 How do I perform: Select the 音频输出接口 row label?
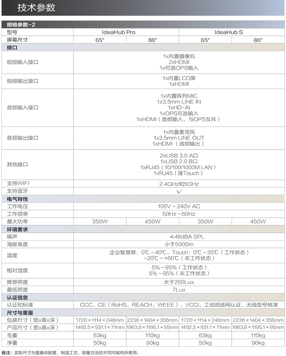[22, 138]
